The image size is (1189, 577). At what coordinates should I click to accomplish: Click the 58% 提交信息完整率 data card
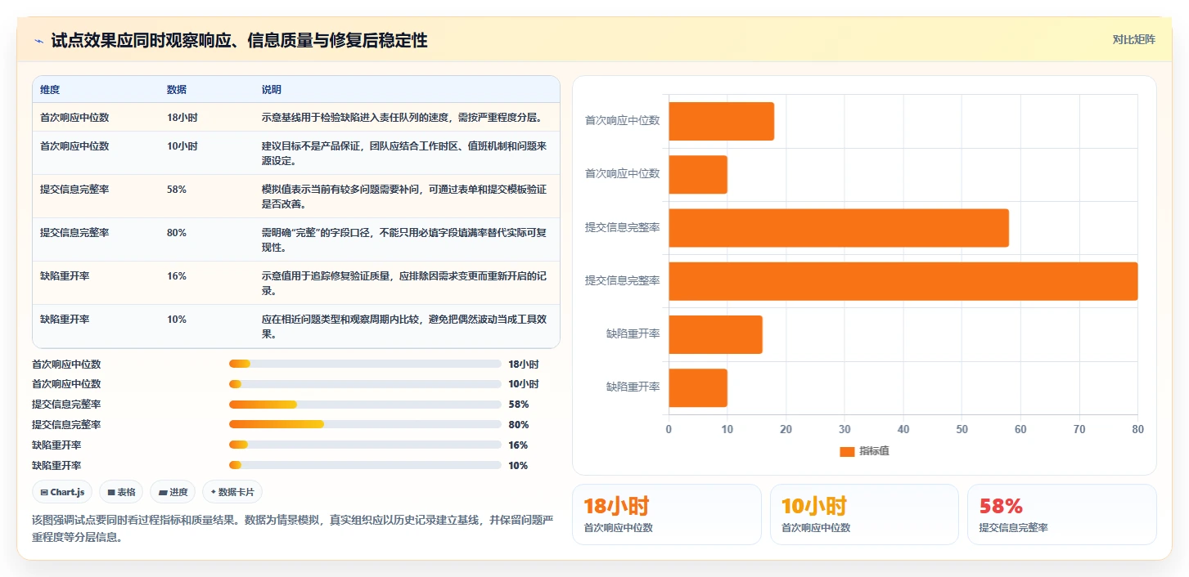click(1062, 514)
